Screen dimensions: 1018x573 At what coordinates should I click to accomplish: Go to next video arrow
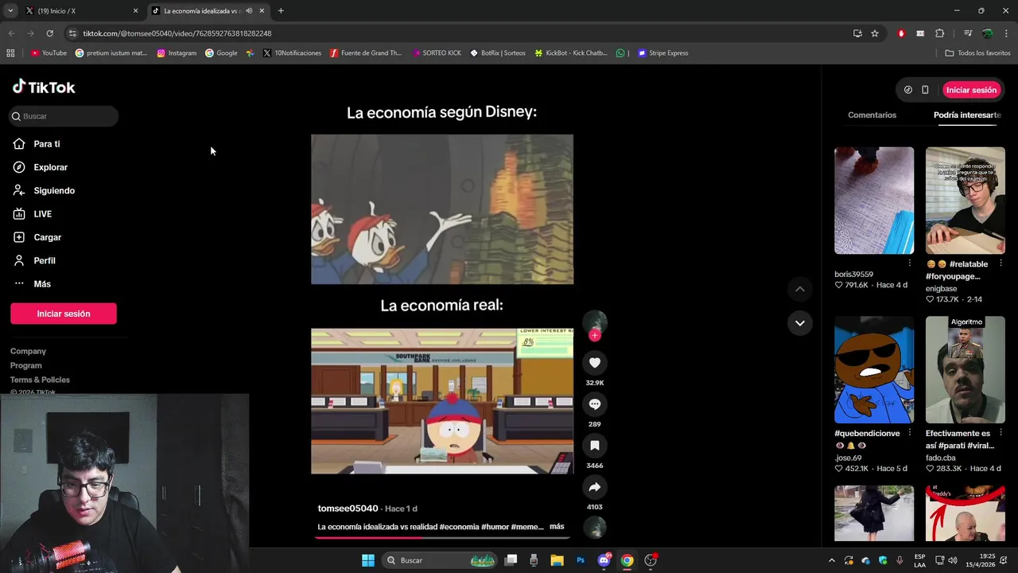(x=799, y=323)
